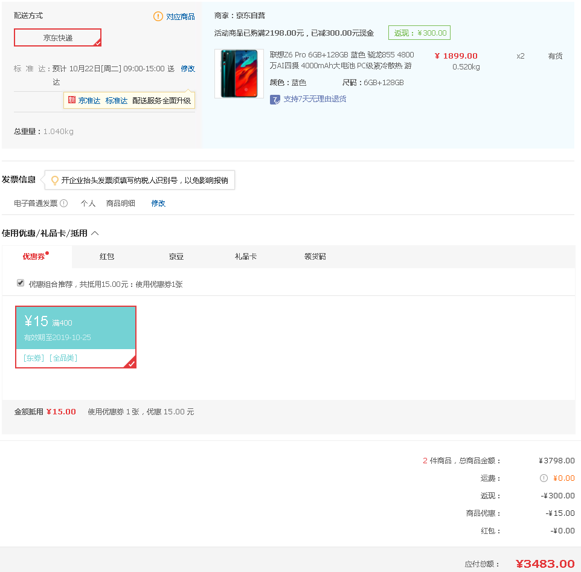Click the lightbulb icon in invoice tip
This screenshot has width=581, height=572.
click(x=54, y=180)
